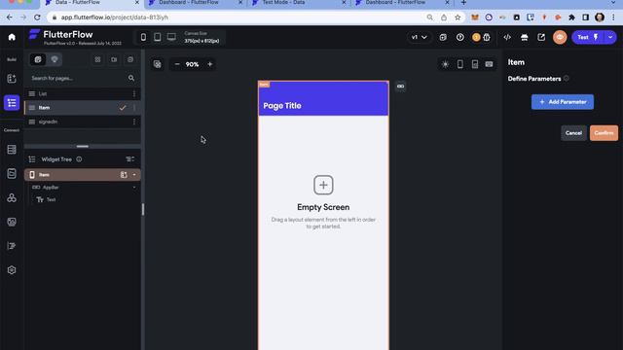This screenshot has height=350, width=623.
Task: Open the Page Selector list icon
Action: 12,103
